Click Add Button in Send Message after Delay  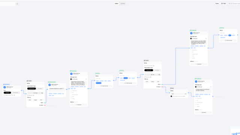tap(203, 112)
